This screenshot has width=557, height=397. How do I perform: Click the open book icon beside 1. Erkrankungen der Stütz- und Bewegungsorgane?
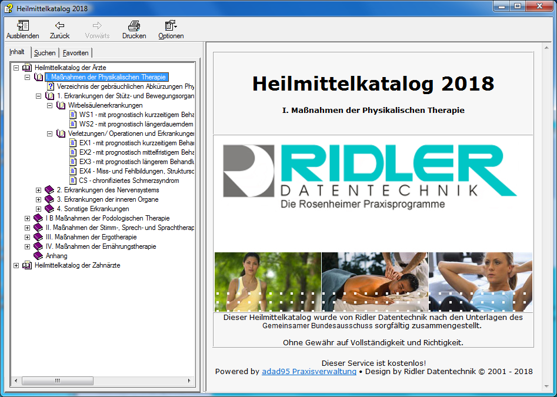pyautogui.click(x=50, y=96)
